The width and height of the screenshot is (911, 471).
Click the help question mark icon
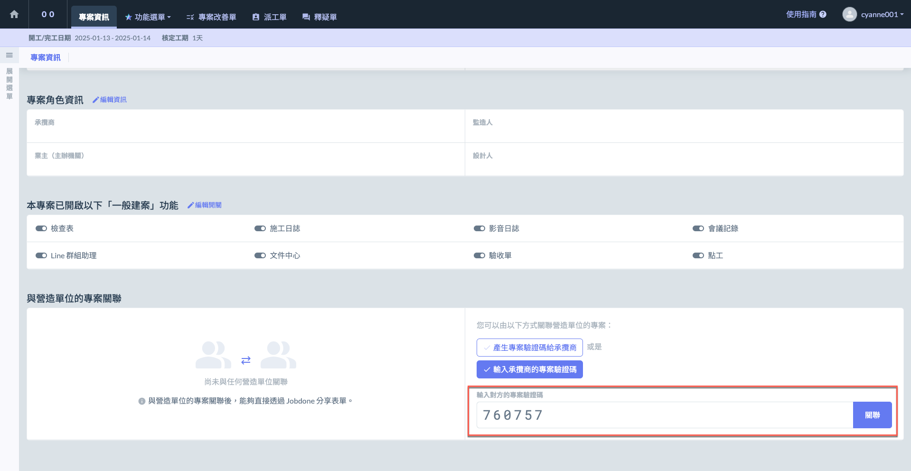[x=823, y=14]
